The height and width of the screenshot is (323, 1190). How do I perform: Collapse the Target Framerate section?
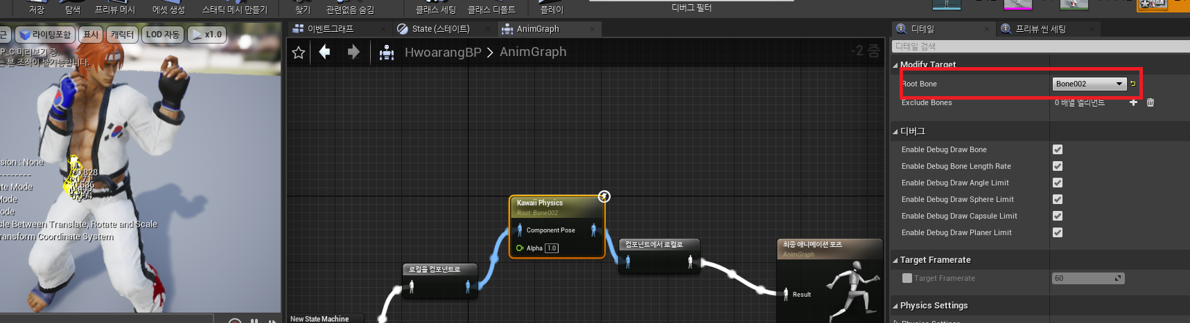point(895,260)
